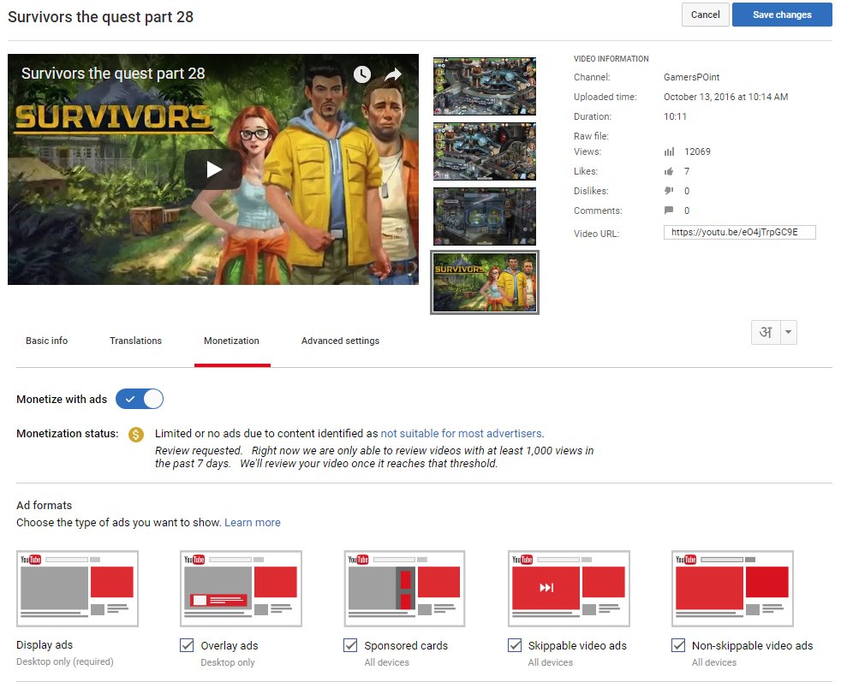Select the Display ads format illustration

(x=77, y=589)
